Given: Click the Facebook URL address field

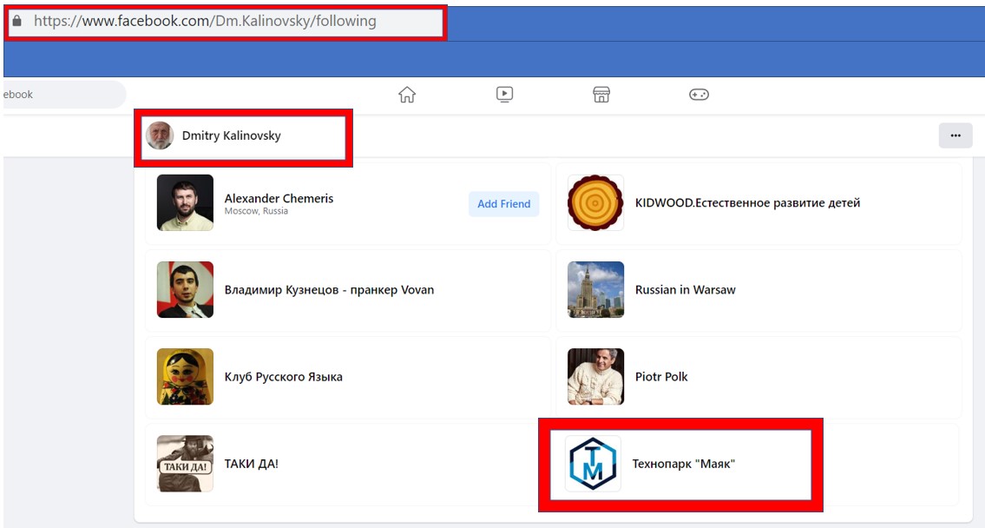Looking at the screenshot, I should [227, 22].
